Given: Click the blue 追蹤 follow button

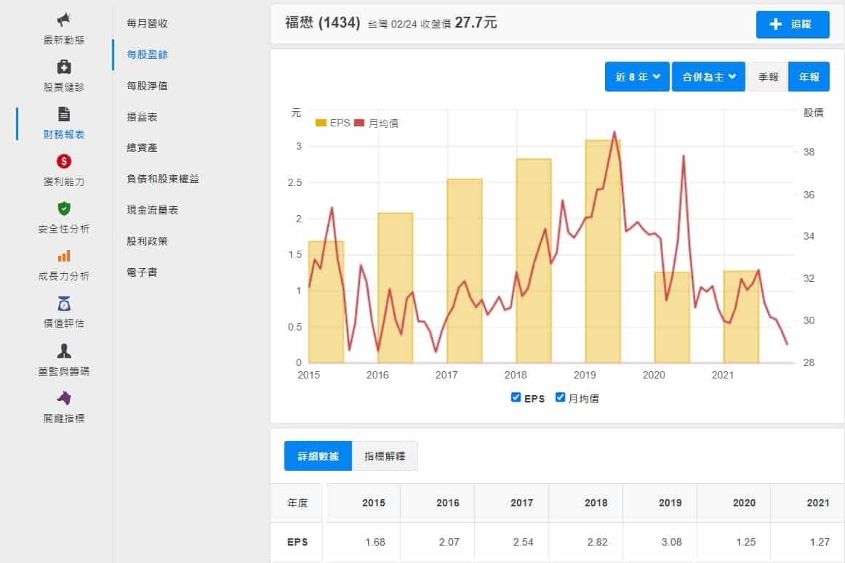Looking at the screenshot, I should tap(793, 24).
